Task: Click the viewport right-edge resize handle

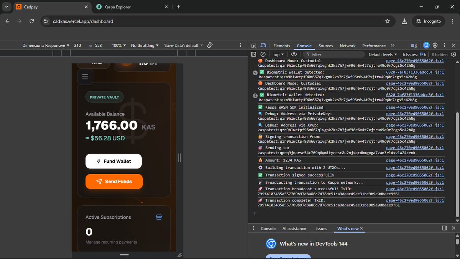Action: coord(179,158)
